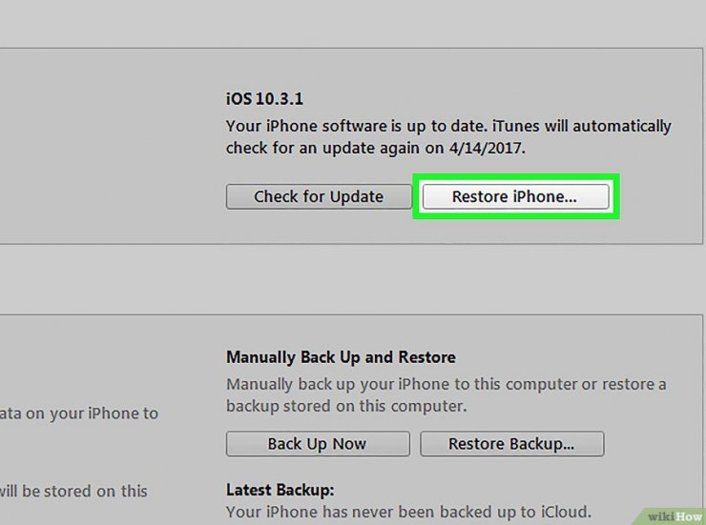Select the Manually Back Up and Restore heading
The height and width of the screenshot is (525, 706).
341,357
